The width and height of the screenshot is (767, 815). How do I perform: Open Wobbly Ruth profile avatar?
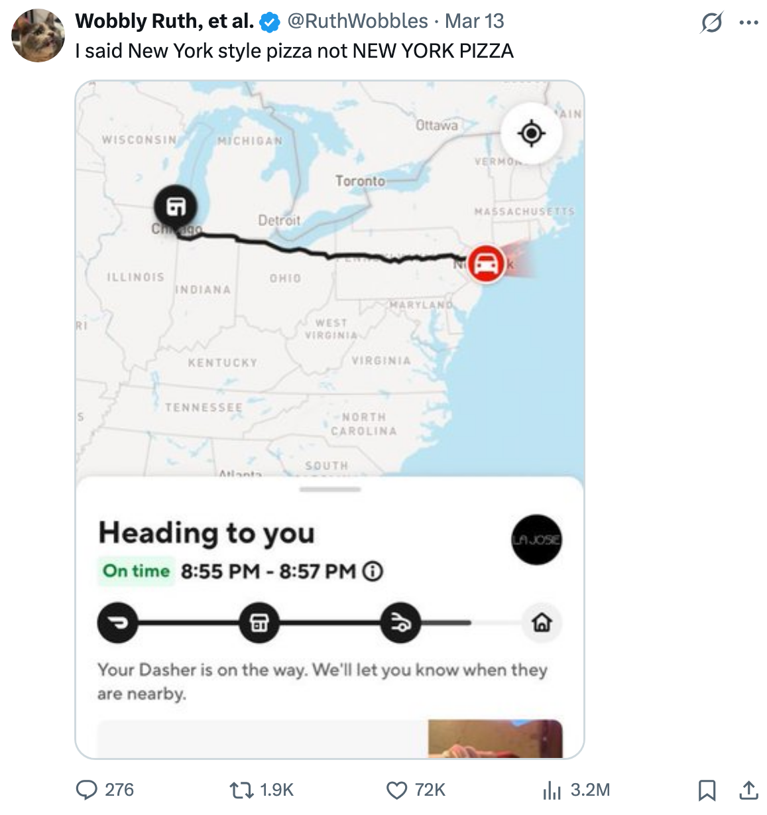pos(38,35)
